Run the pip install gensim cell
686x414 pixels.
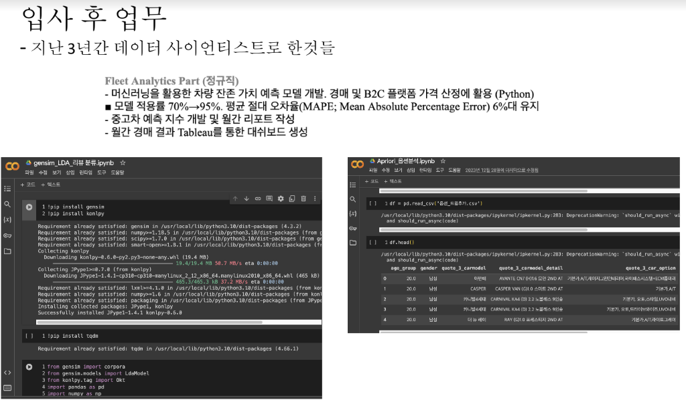[x=29, y=207]
